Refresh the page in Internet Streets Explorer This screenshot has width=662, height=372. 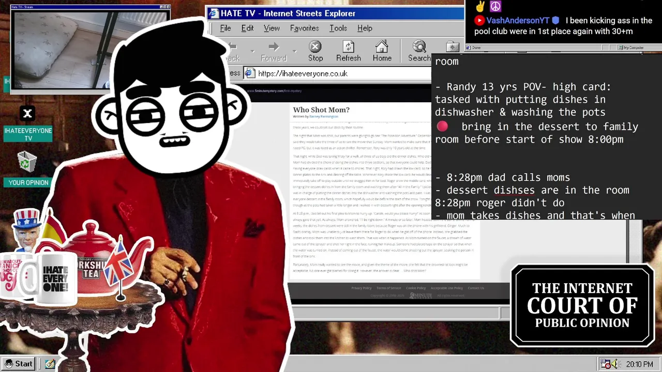(x=349, y=51)
